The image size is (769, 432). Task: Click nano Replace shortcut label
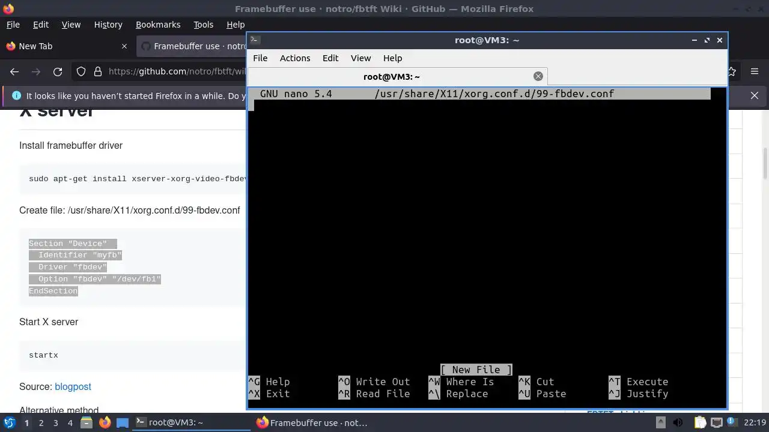click(x=467, y=394)
